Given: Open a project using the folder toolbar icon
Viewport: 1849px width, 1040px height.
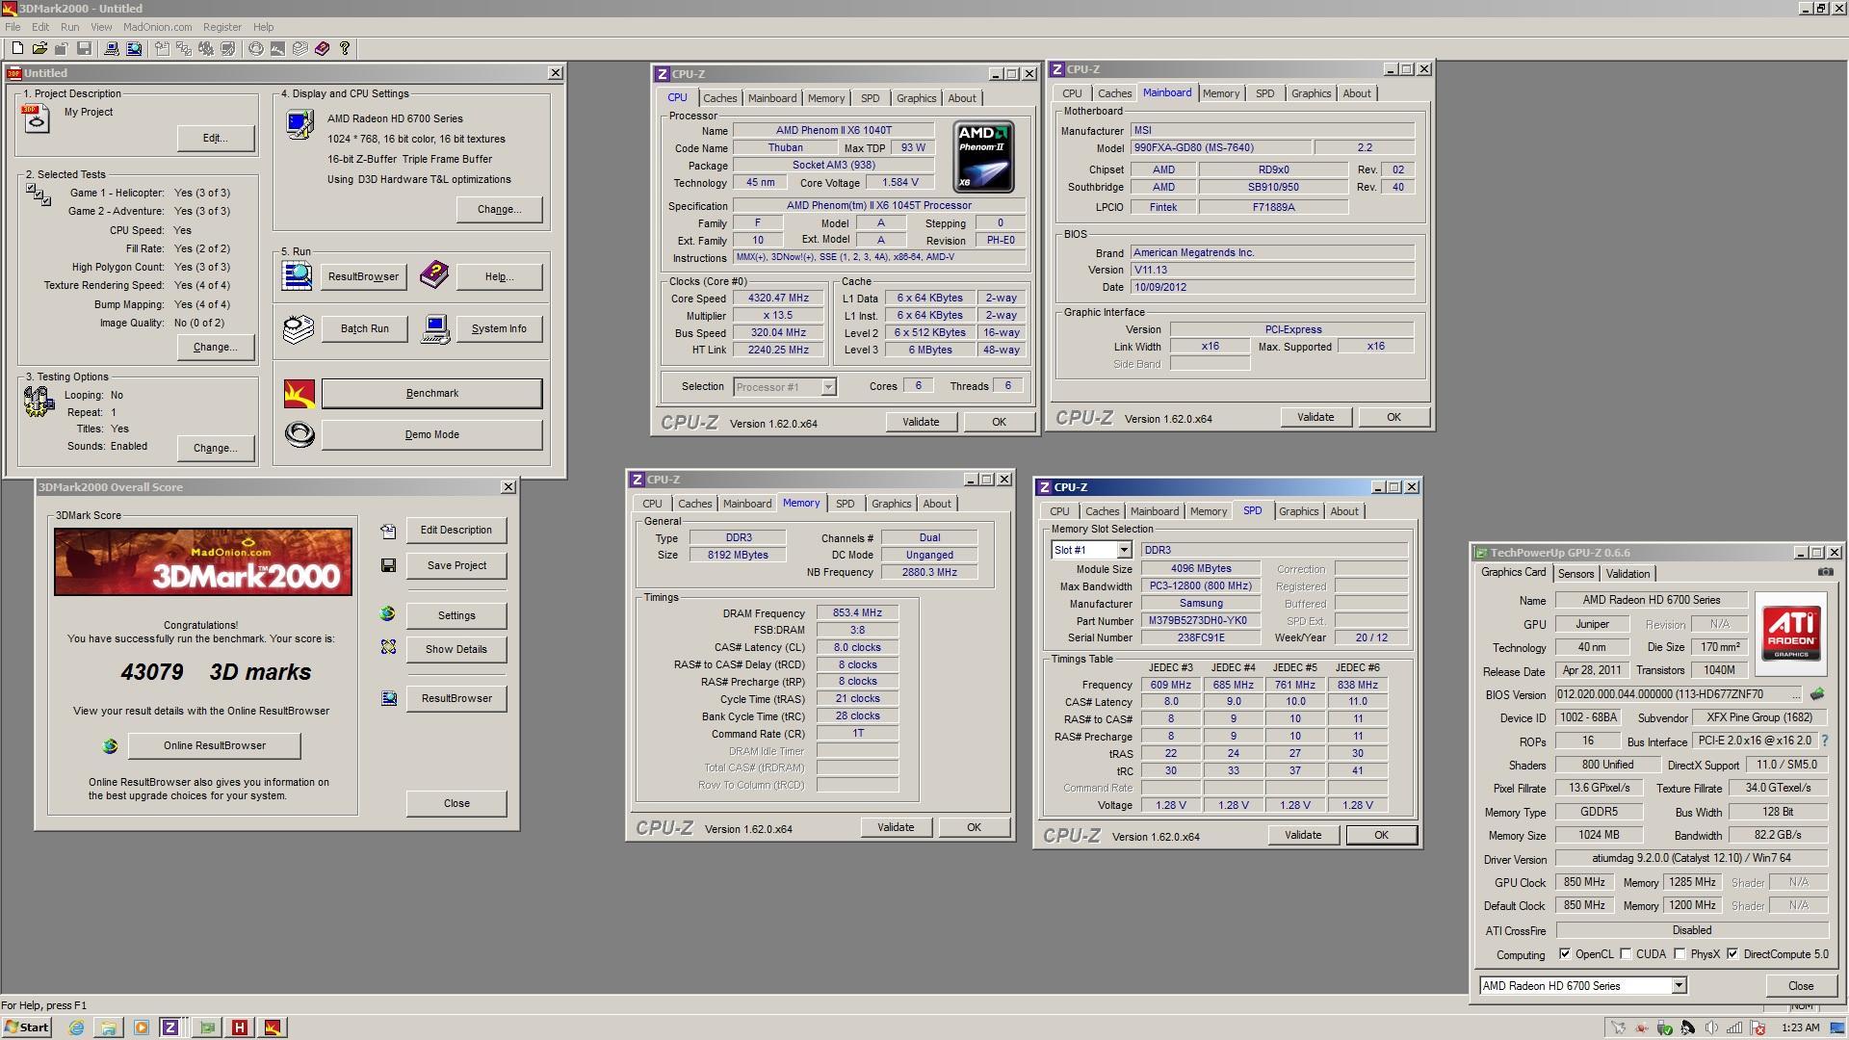Looking at the screenshot, I should click(39, 48).
